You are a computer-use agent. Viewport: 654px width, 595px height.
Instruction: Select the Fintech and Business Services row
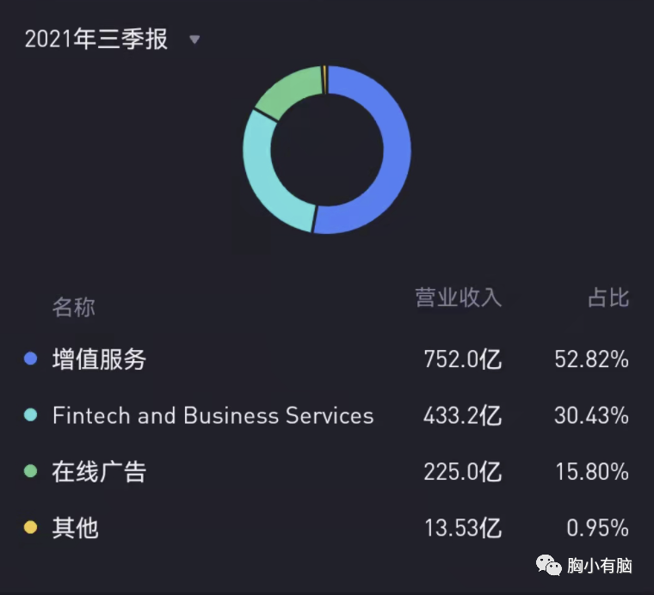point(213,415)
